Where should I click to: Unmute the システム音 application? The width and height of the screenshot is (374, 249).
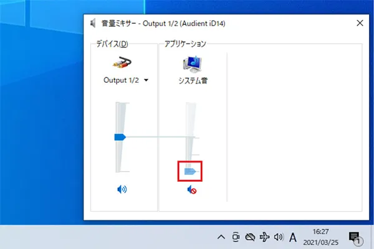pos(191,189)
